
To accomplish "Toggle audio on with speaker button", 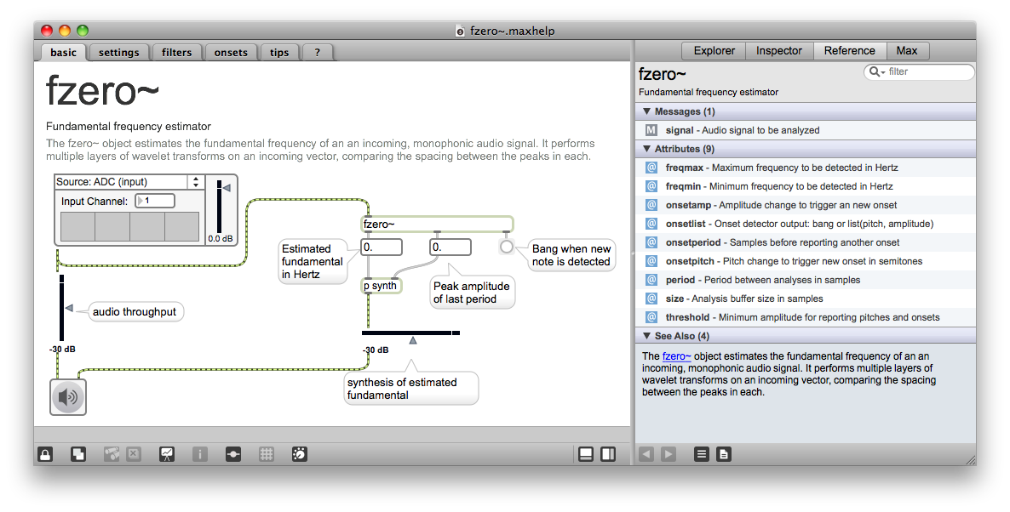I will (67, 397).
